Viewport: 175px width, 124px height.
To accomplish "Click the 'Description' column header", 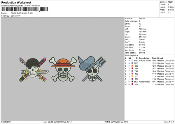I will tap(144, 58).
